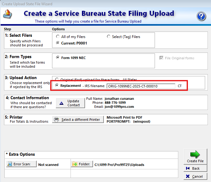This screenshot has height=182, width=211.
Task: Choose Original (first) upload radio option
Action: pos(57,80)
